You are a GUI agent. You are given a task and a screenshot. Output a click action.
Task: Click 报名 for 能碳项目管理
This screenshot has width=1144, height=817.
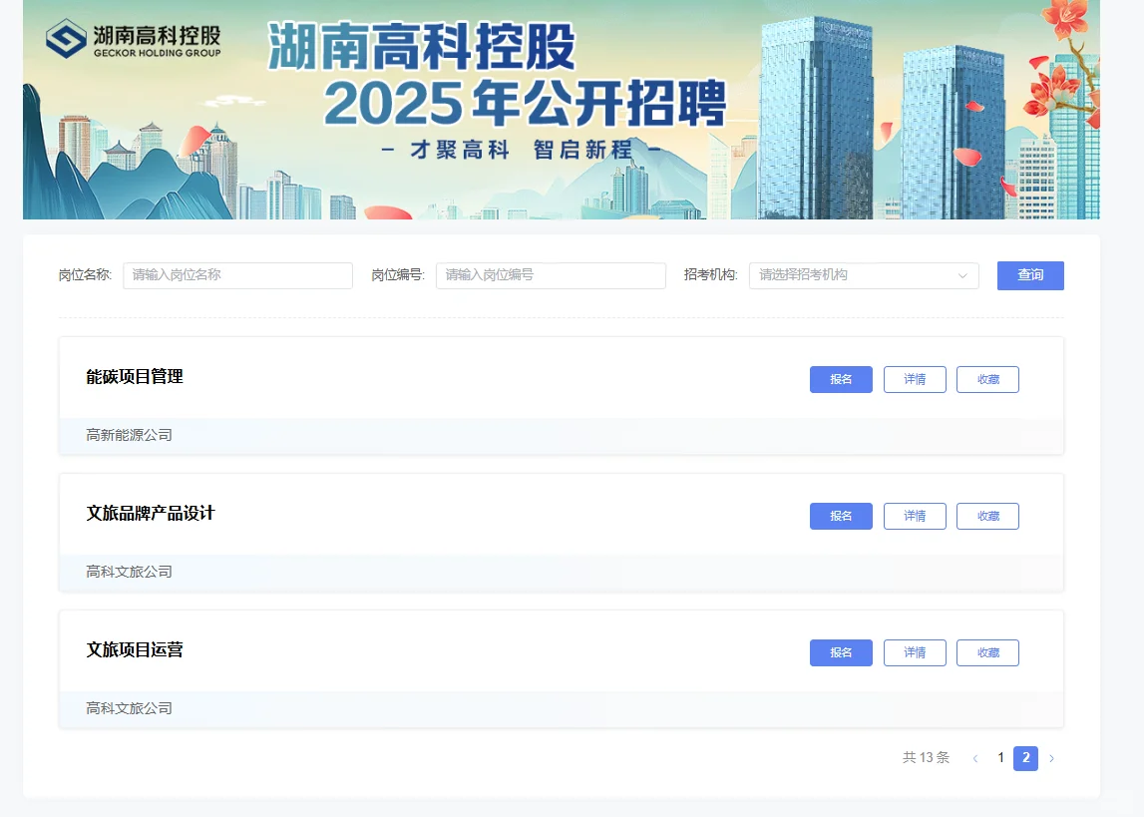click(x=841, y=379)
